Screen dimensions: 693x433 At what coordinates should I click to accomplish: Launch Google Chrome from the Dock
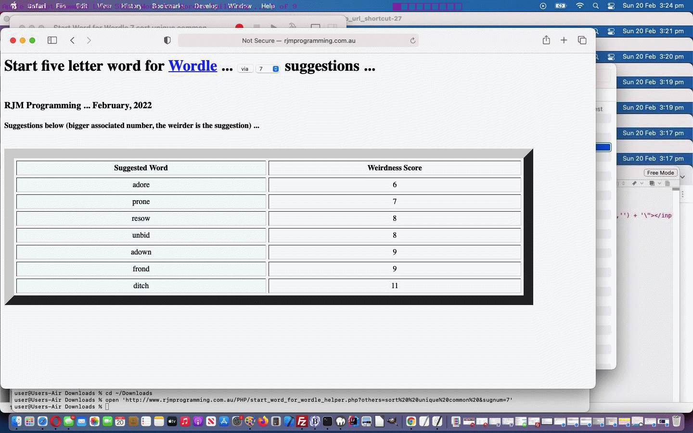click(x=411, y=421)
